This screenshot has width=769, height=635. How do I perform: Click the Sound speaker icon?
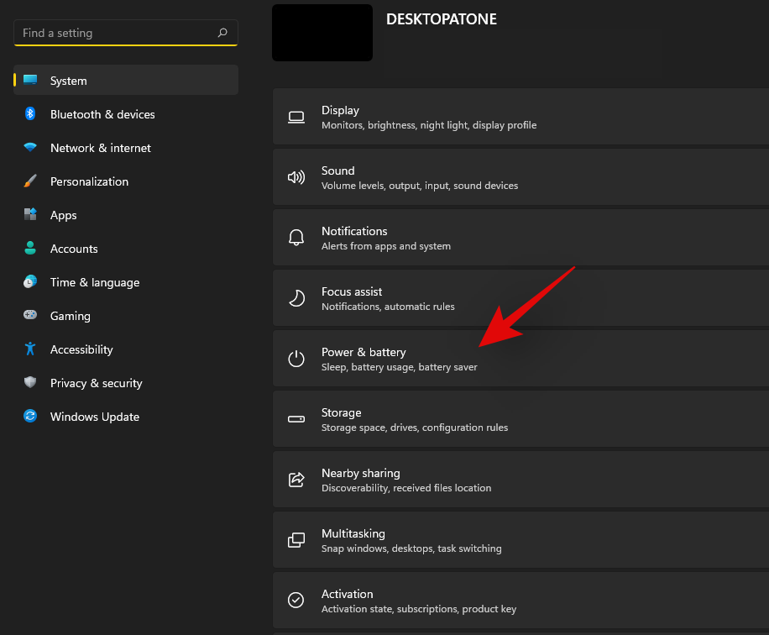[x=296, y=177]
